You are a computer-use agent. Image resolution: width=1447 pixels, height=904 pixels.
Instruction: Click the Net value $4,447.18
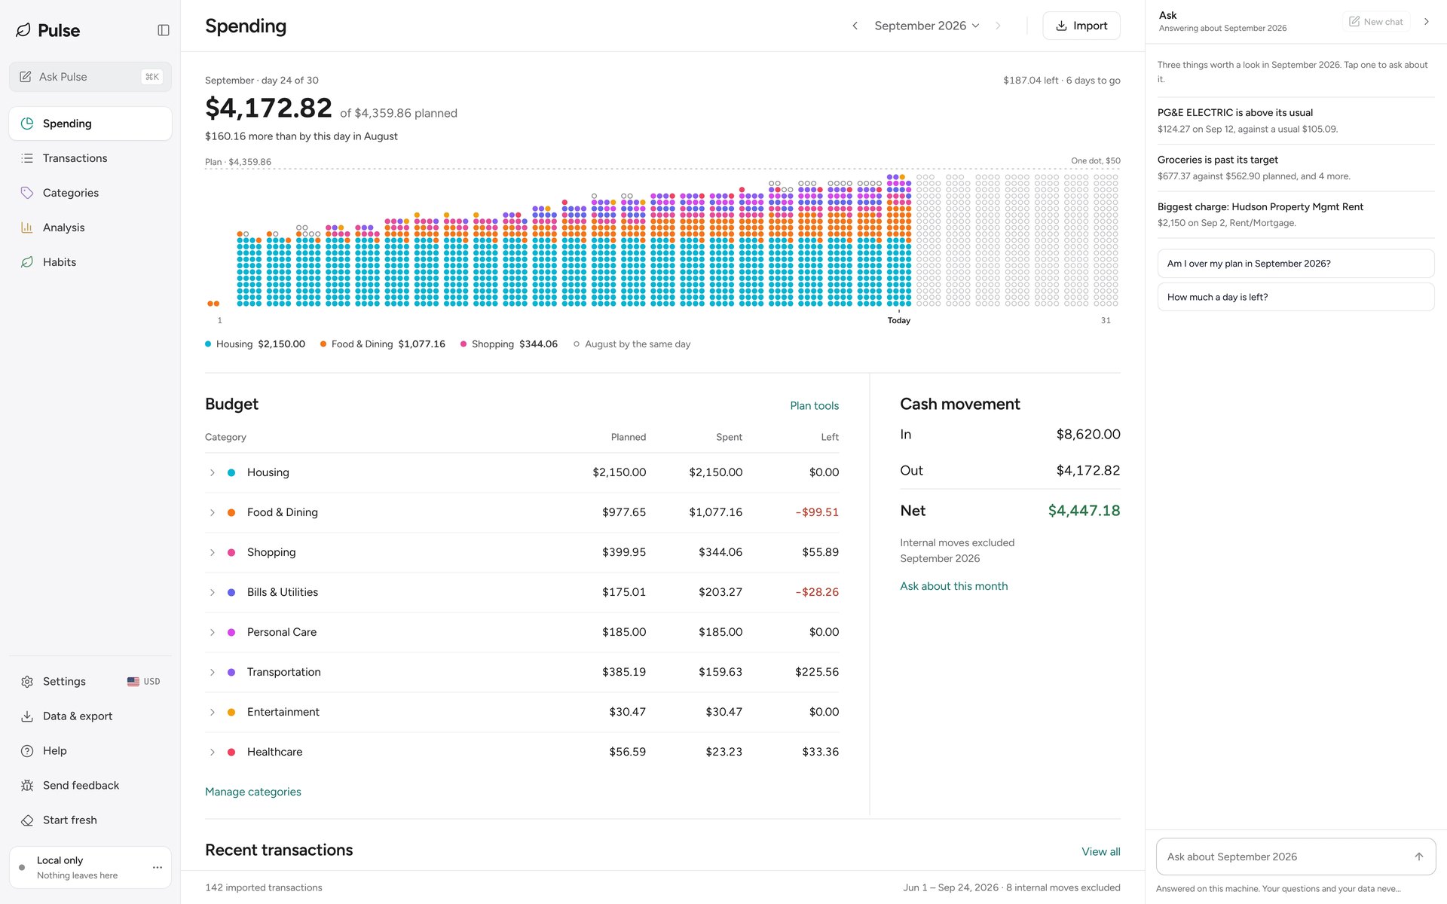pos(1084,511)
